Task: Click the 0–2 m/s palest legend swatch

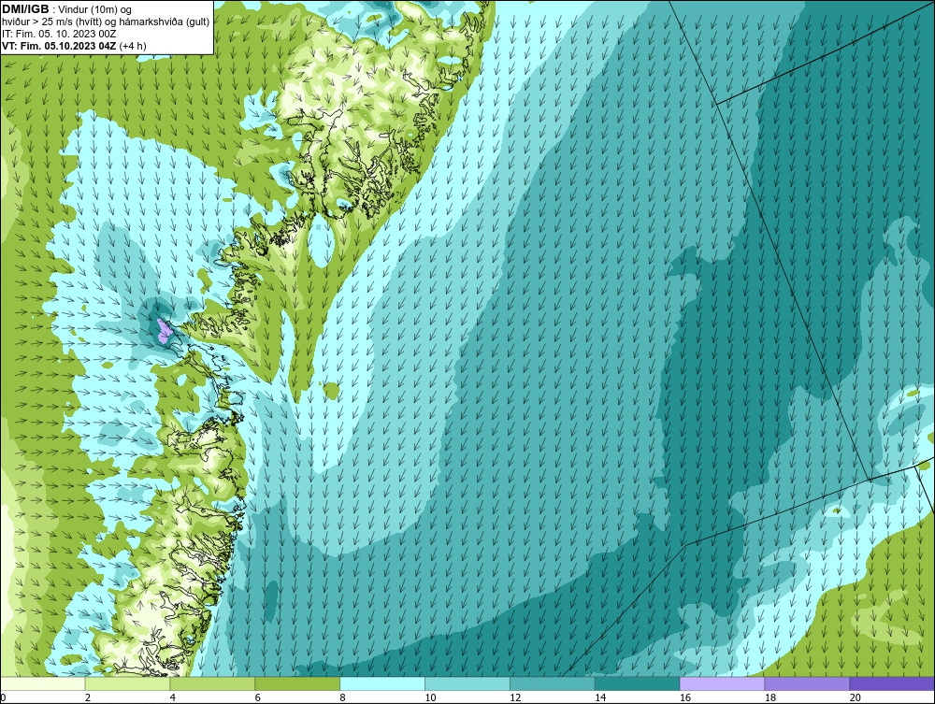Action: (43, 683)
